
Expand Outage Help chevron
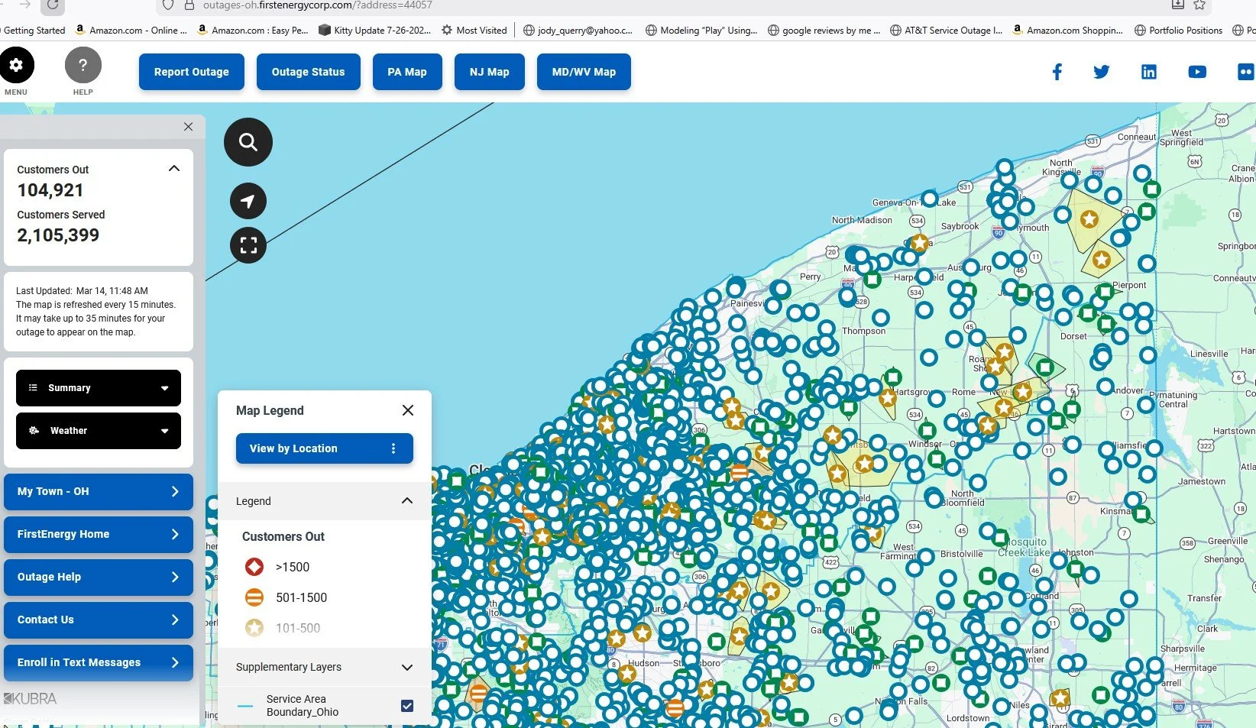point(175,577)
